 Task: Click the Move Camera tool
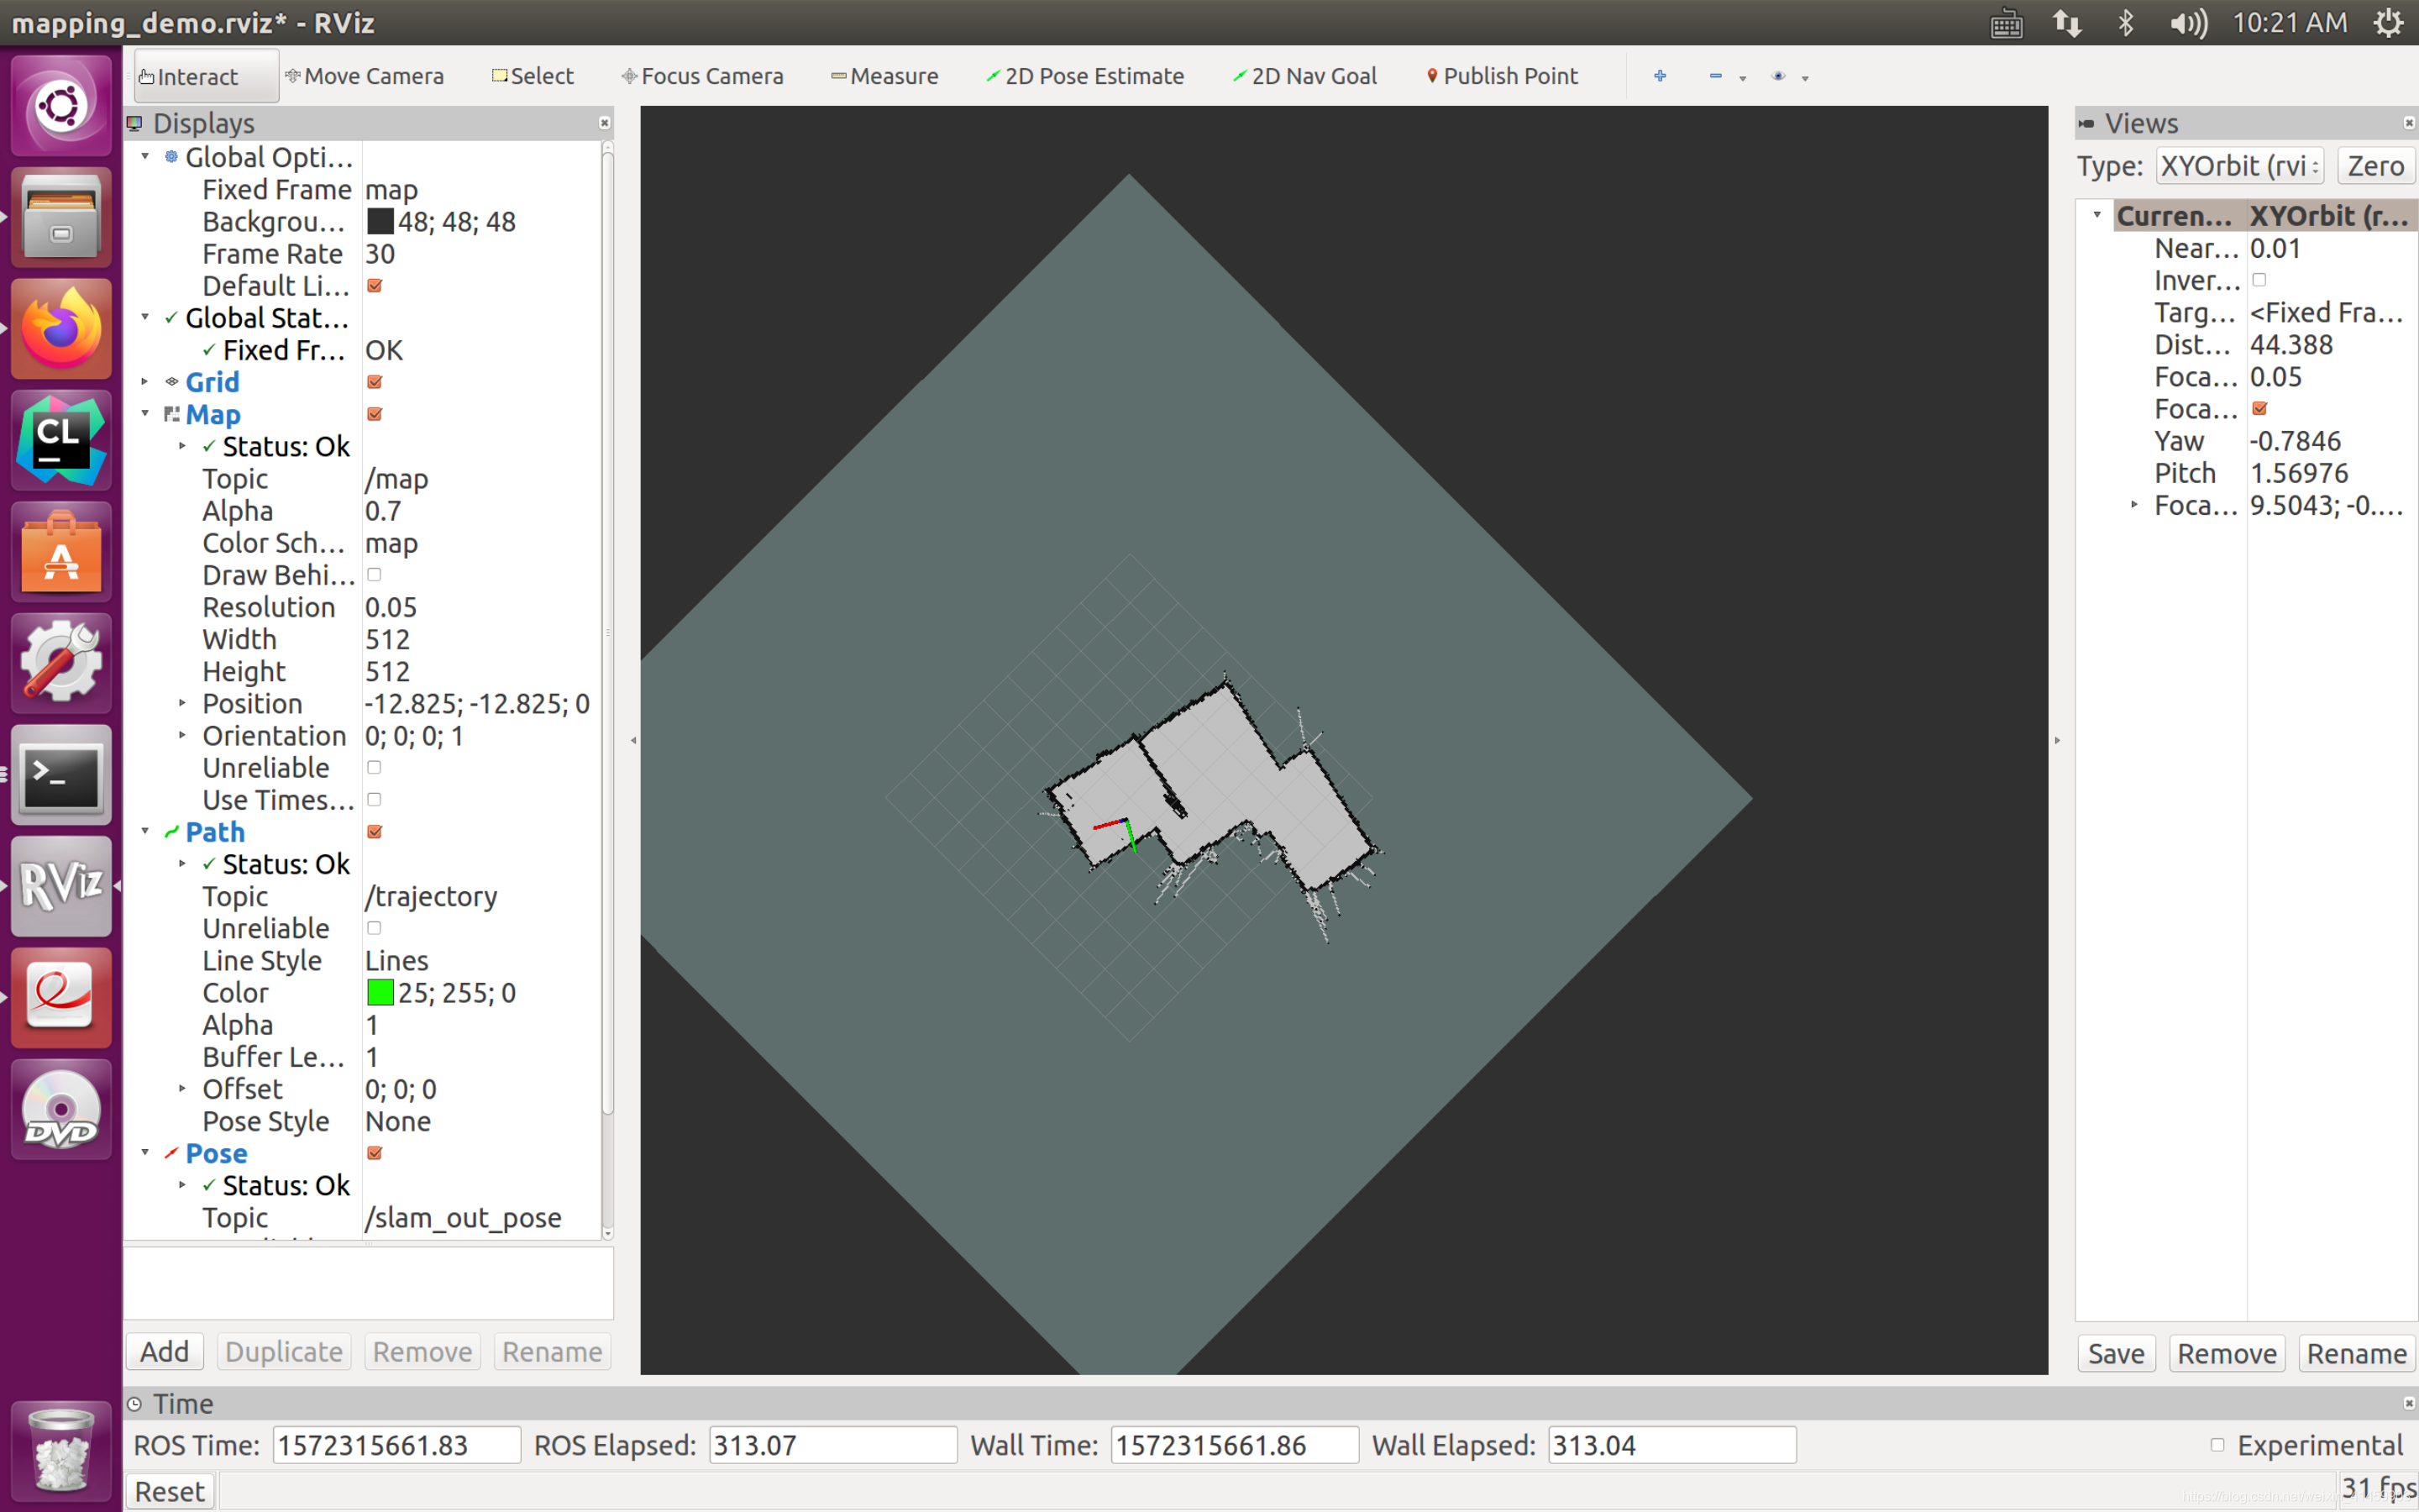coord(365,76)
